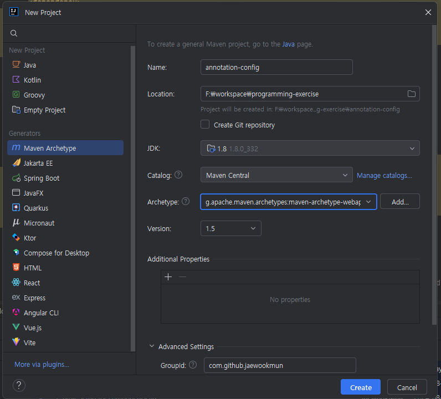Click the Archetype text field value
The height and width of the screenshot is (399, 441).
283,202
